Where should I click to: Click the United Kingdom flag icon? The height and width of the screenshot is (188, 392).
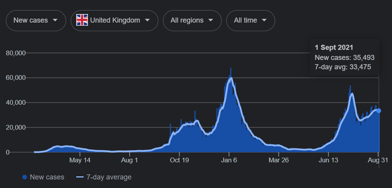tap(82, 20)
